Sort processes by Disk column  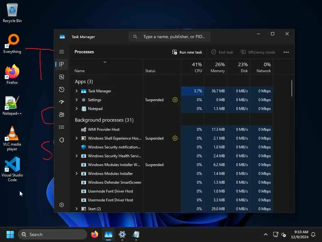[x=239, y=67]
